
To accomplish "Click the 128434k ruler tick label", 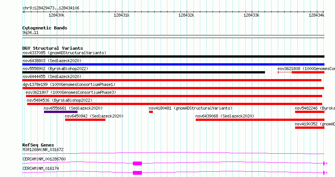I will (317, 15).
